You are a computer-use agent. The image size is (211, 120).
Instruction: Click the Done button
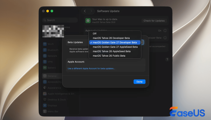[139, 82]
